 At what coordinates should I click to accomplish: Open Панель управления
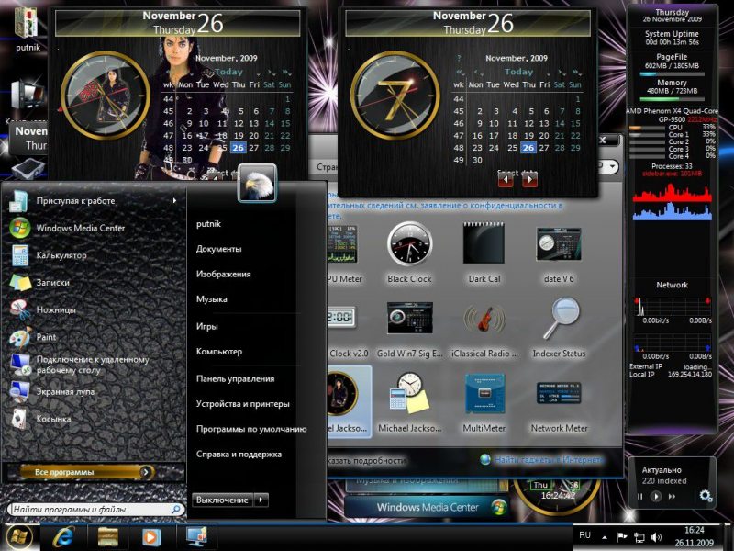point(236,378)
